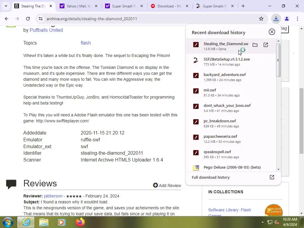
Task: Select backyard_adventure.swf download entry
Action: pyautogui.click(x=231, y=77)
